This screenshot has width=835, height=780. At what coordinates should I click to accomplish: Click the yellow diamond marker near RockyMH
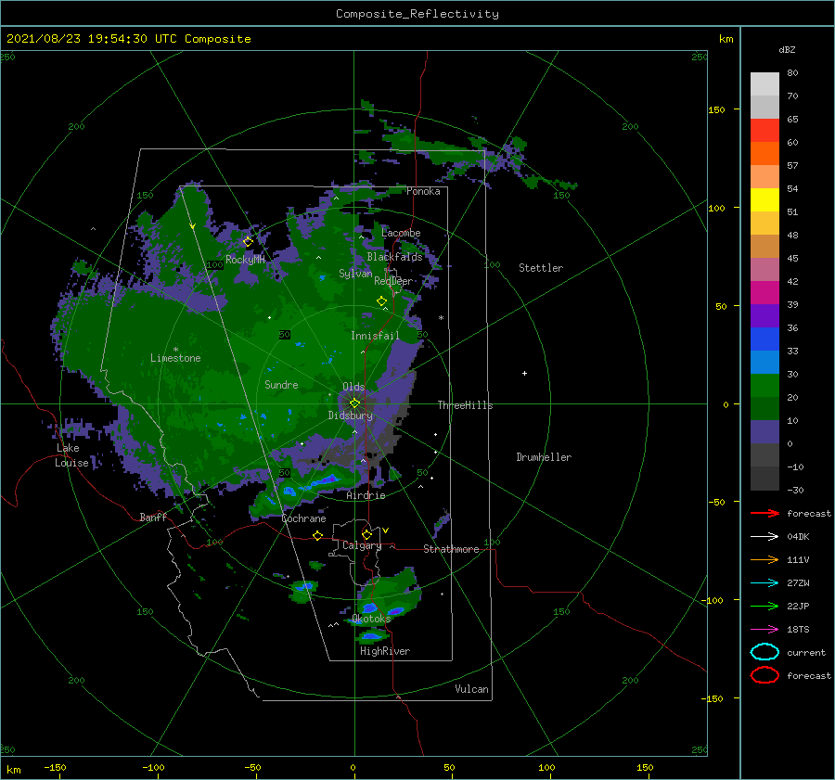coord(248,242)
